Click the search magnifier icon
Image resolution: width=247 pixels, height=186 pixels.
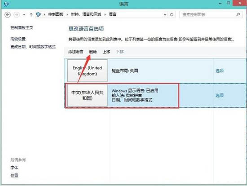click(x=238, y=14)
